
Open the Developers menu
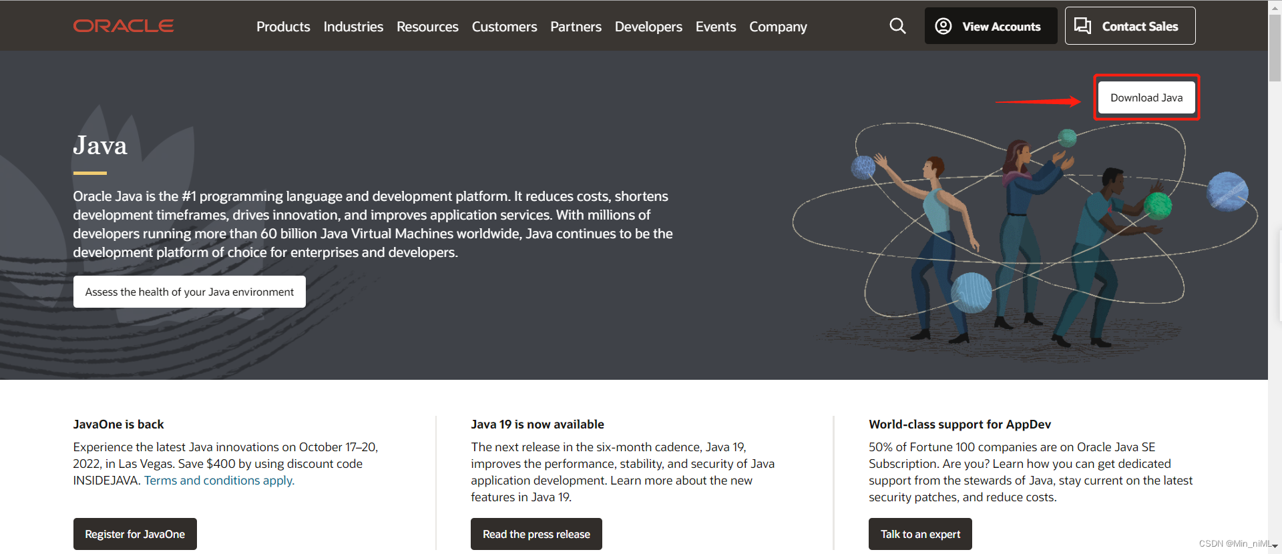tap(648, 27)
